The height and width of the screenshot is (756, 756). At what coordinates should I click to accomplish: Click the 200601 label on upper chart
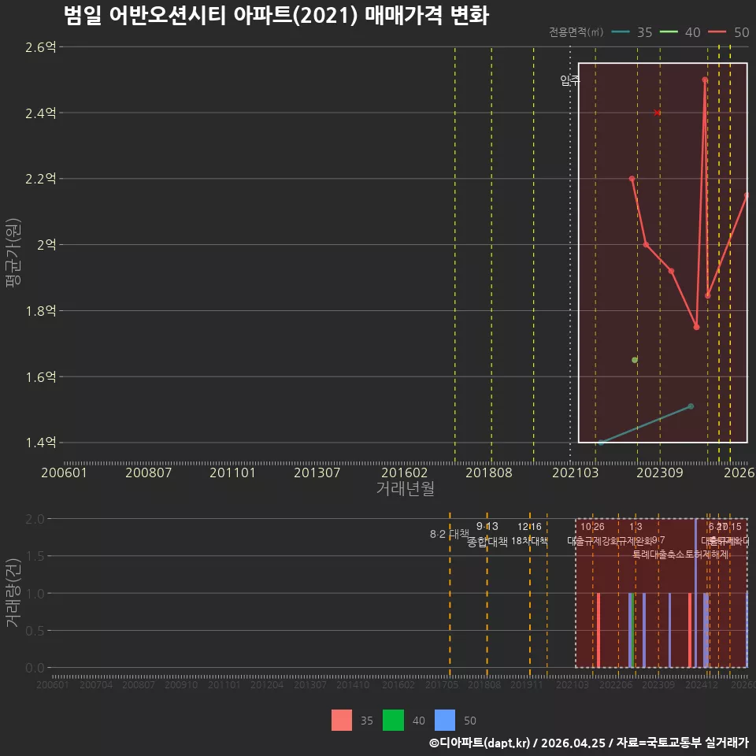pyautogui.click(x=64, y=472)
